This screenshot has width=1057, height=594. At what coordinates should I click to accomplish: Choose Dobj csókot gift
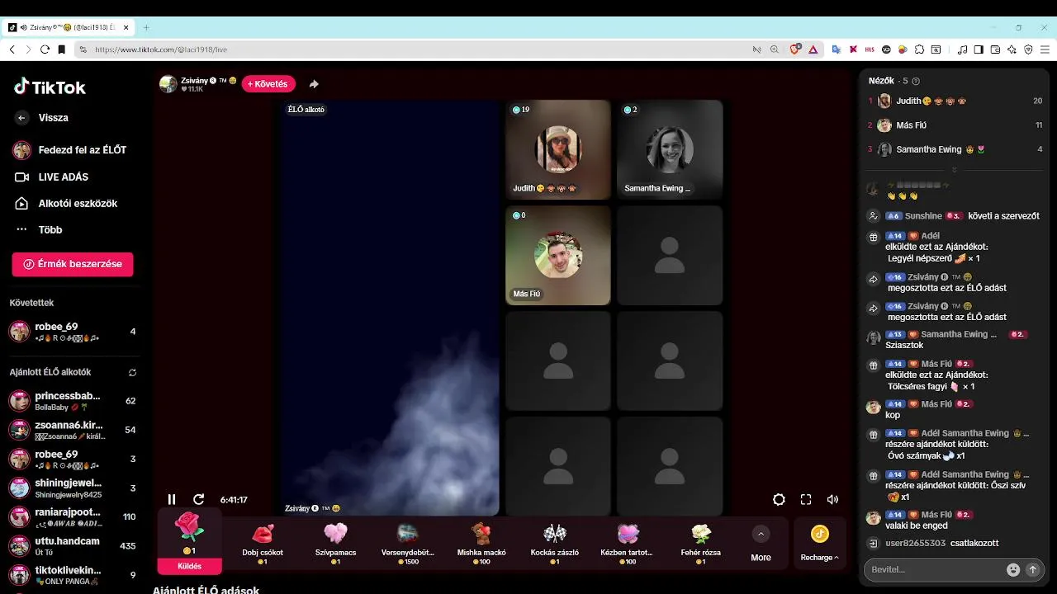click(263, 543)
